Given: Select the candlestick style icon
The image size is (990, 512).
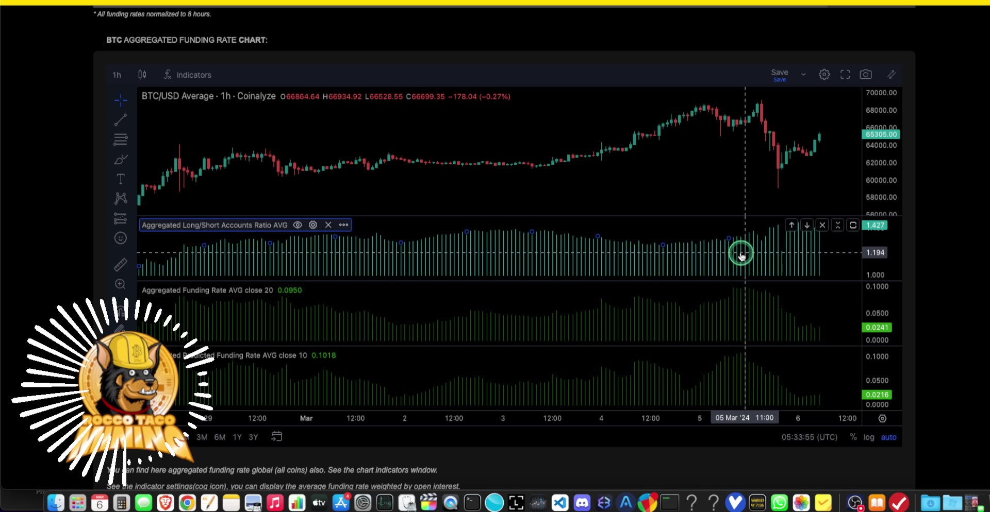Looking at the screenshot, I should tap(142, 75).
